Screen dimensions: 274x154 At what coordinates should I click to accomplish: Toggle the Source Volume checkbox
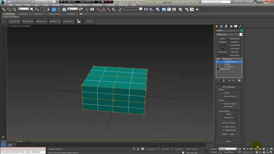point(223,96)
